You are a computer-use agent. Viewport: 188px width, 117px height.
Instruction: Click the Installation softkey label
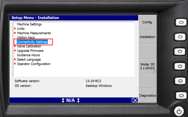point(147,37)
